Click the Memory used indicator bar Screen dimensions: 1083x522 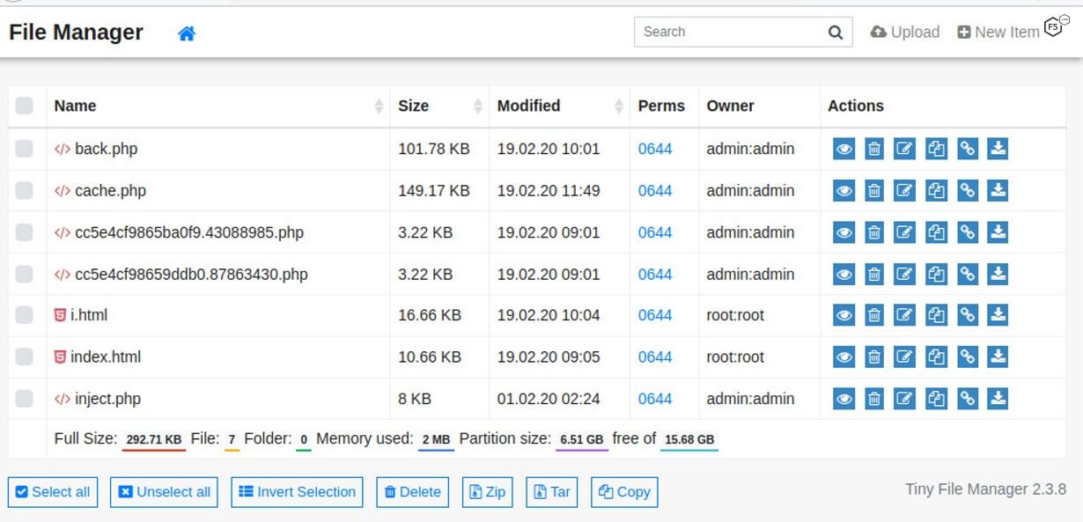[437, 438]
